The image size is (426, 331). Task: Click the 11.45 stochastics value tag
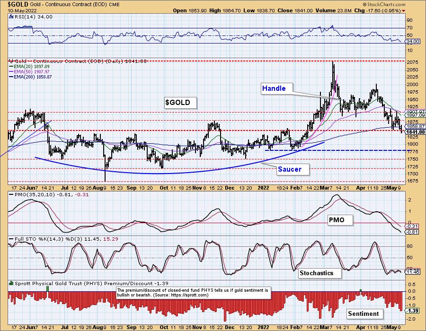click(412, 272)
